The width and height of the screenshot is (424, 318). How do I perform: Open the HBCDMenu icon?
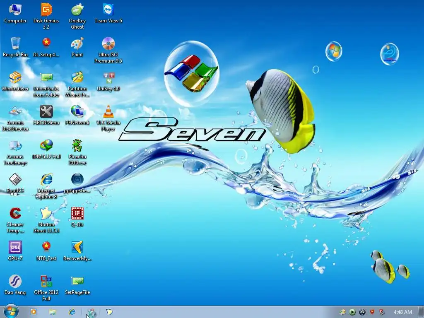tap(46, 116)
